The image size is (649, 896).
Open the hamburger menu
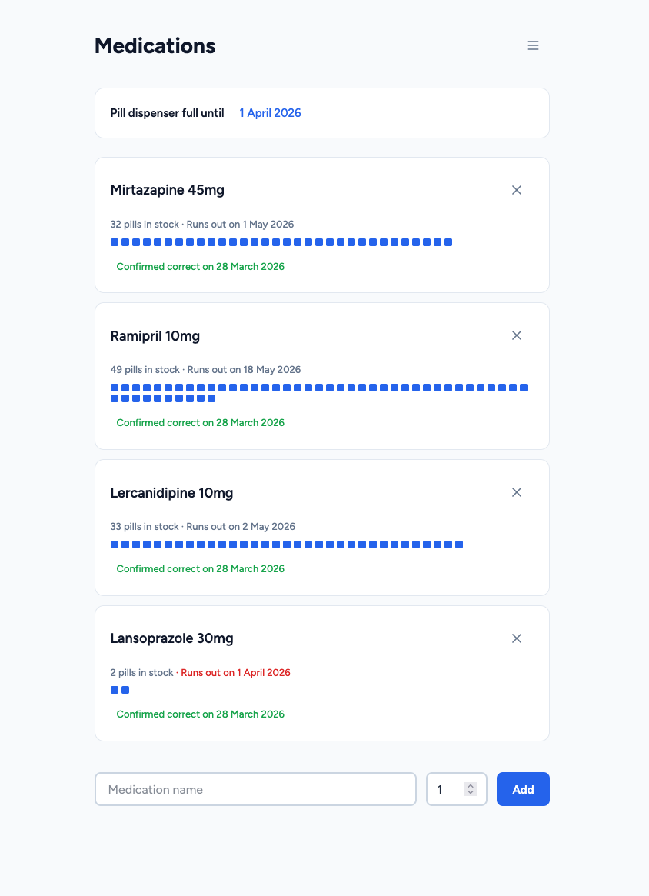tap(533, 45)
